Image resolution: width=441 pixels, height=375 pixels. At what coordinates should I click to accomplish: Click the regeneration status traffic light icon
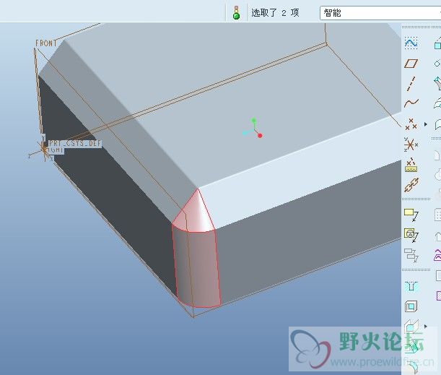coord(237,13)
